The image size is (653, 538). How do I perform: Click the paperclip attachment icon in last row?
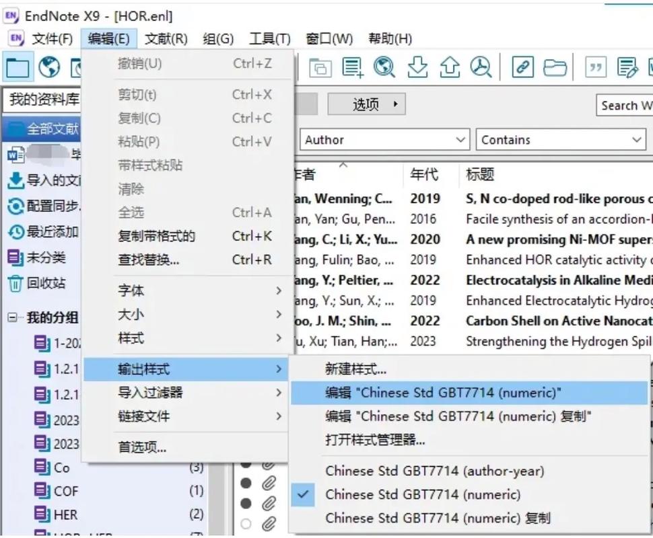tap(269, 523)
